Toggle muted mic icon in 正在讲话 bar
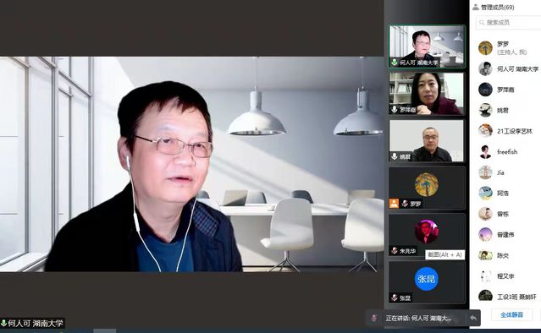This screenshot has height=333, width=541. click(x=375, y=318)
